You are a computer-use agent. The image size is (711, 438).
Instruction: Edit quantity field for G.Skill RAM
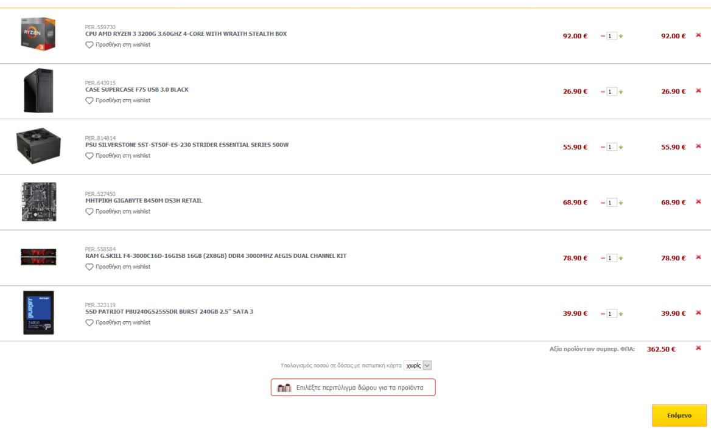pyautogui.click(x=612, y=258)
